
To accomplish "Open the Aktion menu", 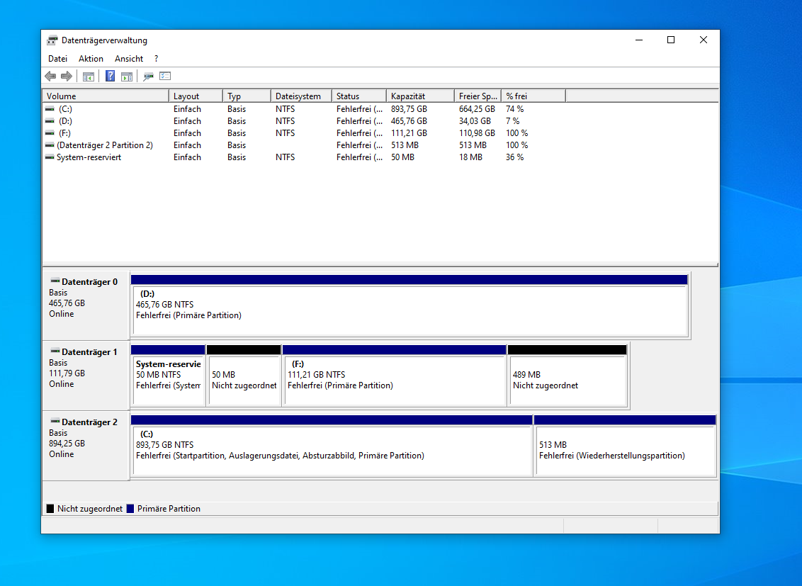I will coord(91,59).
